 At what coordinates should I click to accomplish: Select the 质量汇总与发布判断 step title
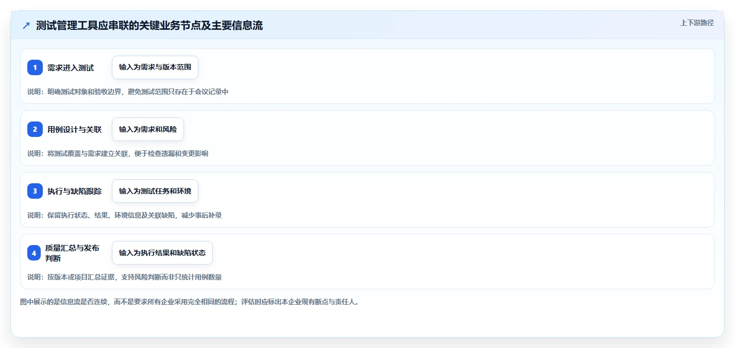point(72,253)
